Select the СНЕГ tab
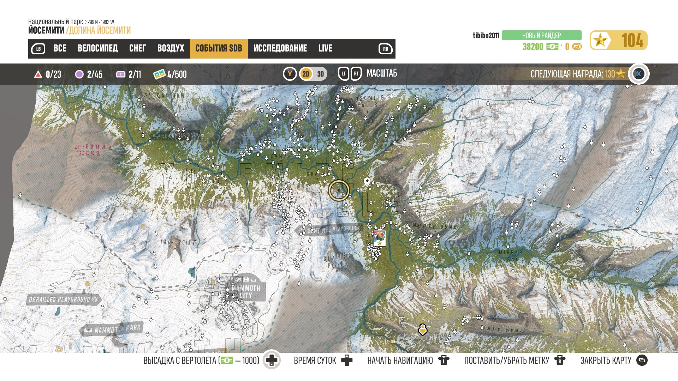 (x=137, y=48)
